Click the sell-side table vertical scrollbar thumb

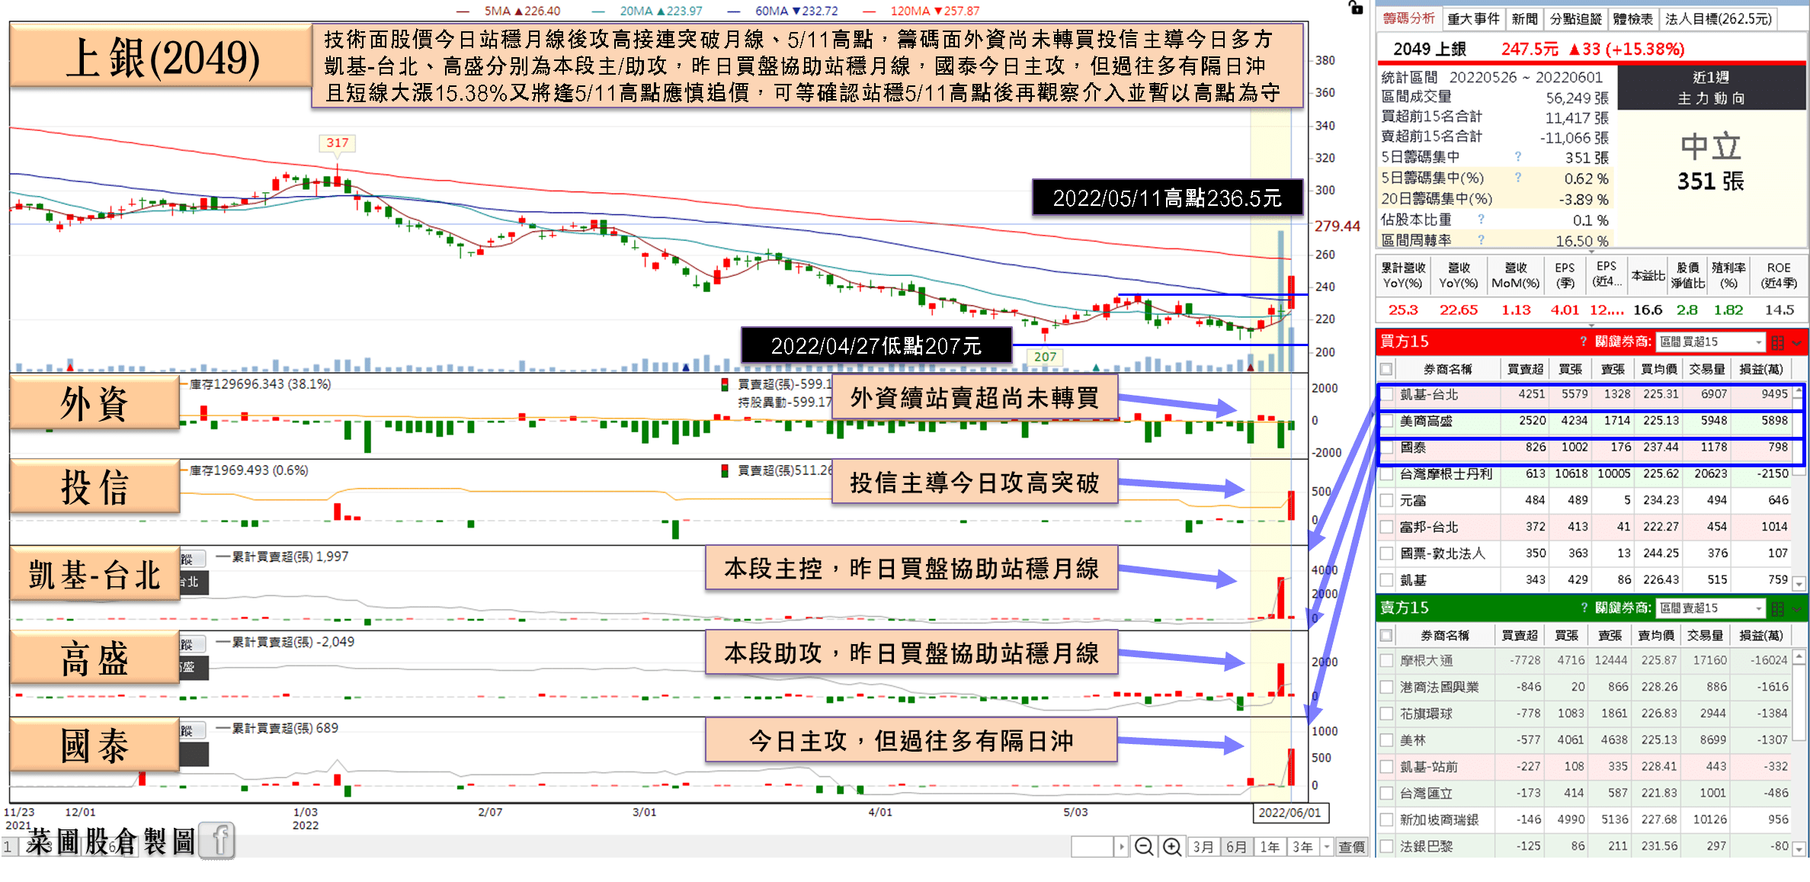(x=1799, y=701)
